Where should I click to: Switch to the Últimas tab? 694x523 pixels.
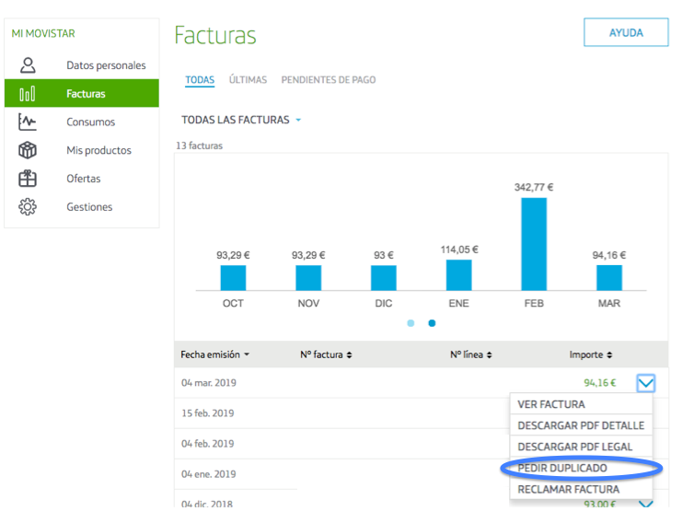(x=248, y=80)
